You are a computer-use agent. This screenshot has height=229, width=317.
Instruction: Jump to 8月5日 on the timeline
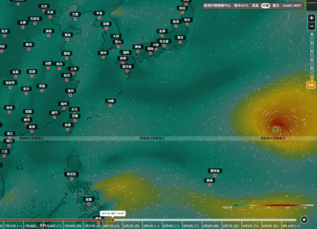191,226
